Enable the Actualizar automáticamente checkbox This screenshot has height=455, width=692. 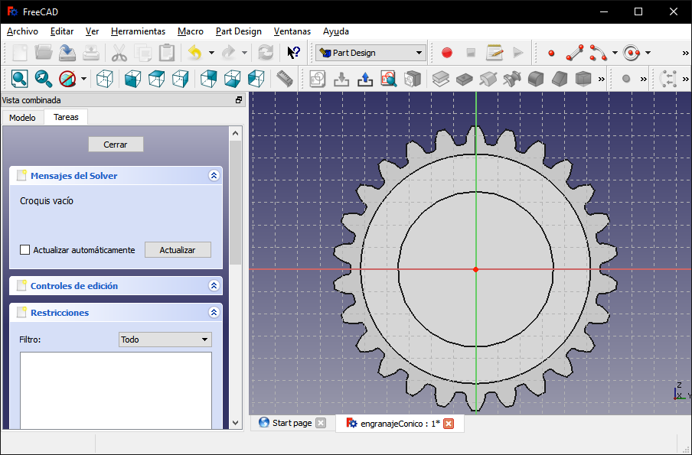(25, 250)
